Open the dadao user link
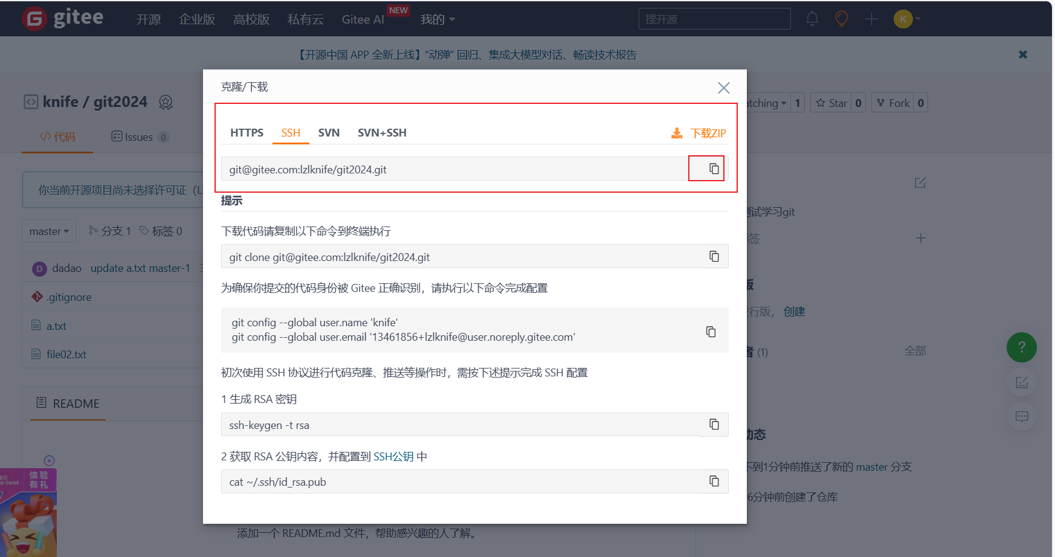The height and width of the screenshot is (557, 1055). coord(66,268)
